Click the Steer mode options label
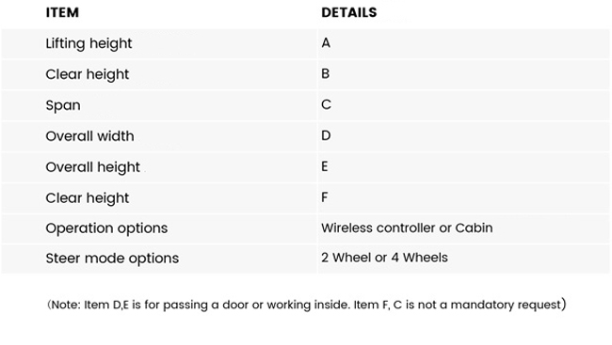Image resolution: width=612 pixels, height=345 pixels. (x=112, y=259)
